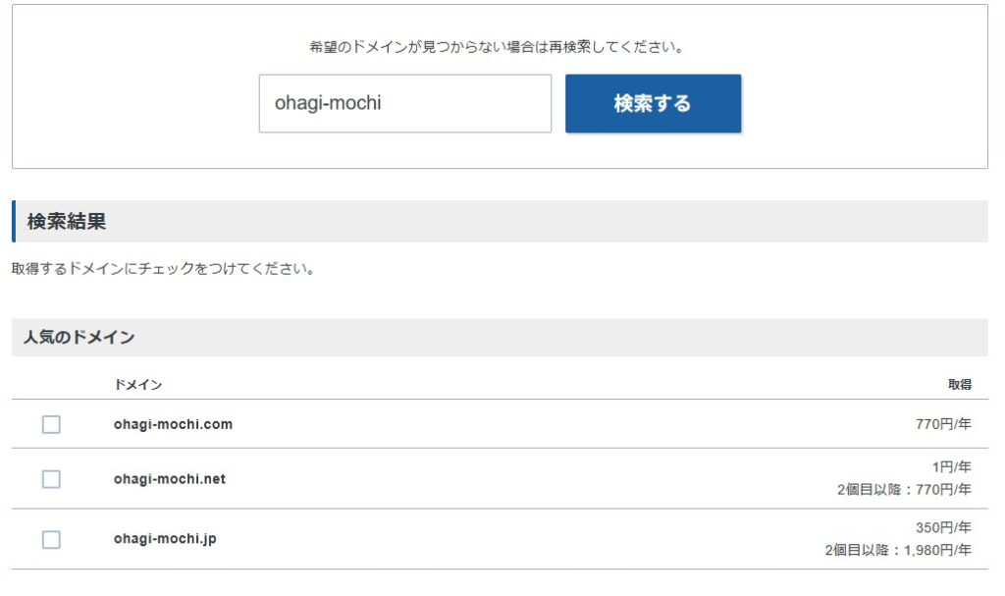The height and width of the screenshot is (596, 1005).
Task: Click the 770円/年 price for .com
Action: [x=943, y=424]
